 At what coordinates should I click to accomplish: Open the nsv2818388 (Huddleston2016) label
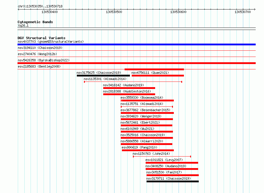(127, 91)
